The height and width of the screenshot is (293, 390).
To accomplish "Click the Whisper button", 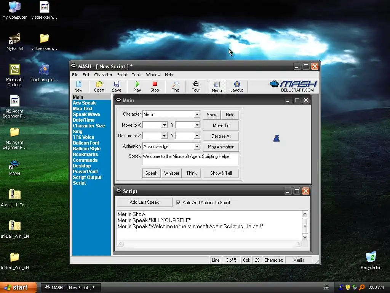I will [x=171, y=173].
